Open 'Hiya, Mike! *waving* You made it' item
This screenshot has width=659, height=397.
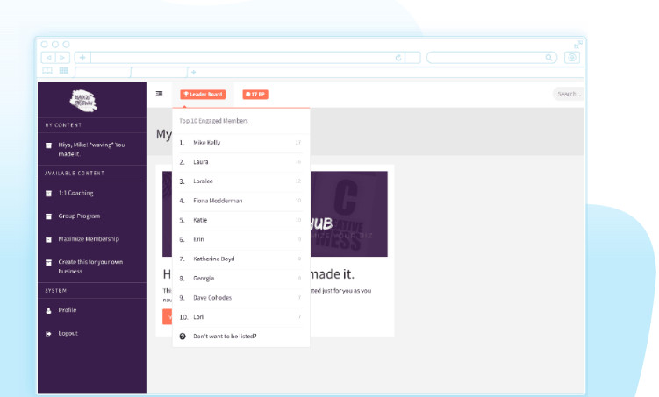pos(92,149)
